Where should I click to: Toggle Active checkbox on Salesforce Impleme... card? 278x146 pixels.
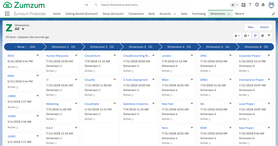(132, 119)
